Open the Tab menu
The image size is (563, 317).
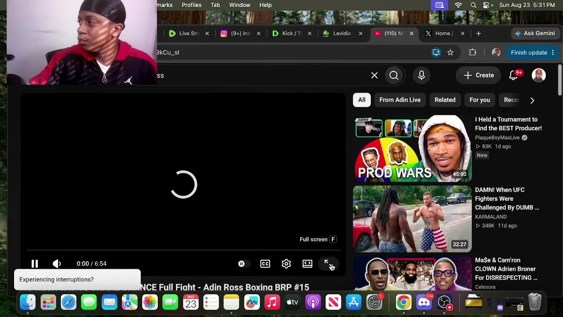[x=216, y=5]
